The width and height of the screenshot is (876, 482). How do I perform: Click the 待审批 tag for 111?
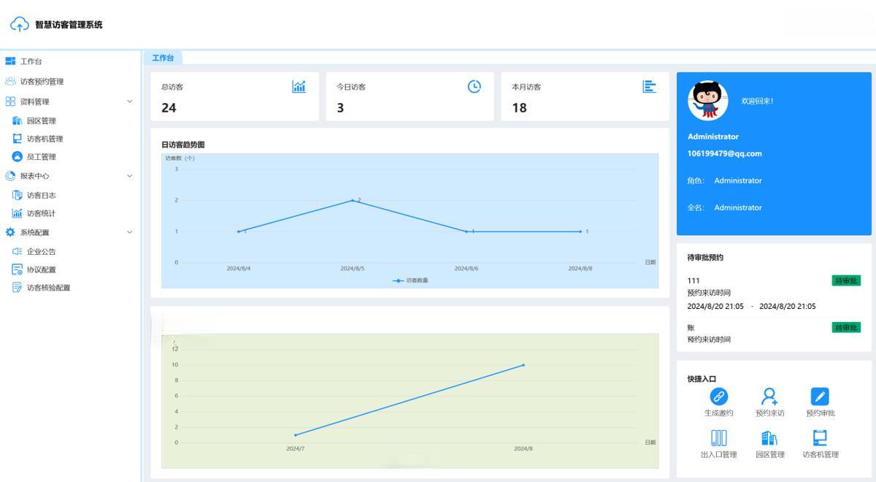coord(845,280)
